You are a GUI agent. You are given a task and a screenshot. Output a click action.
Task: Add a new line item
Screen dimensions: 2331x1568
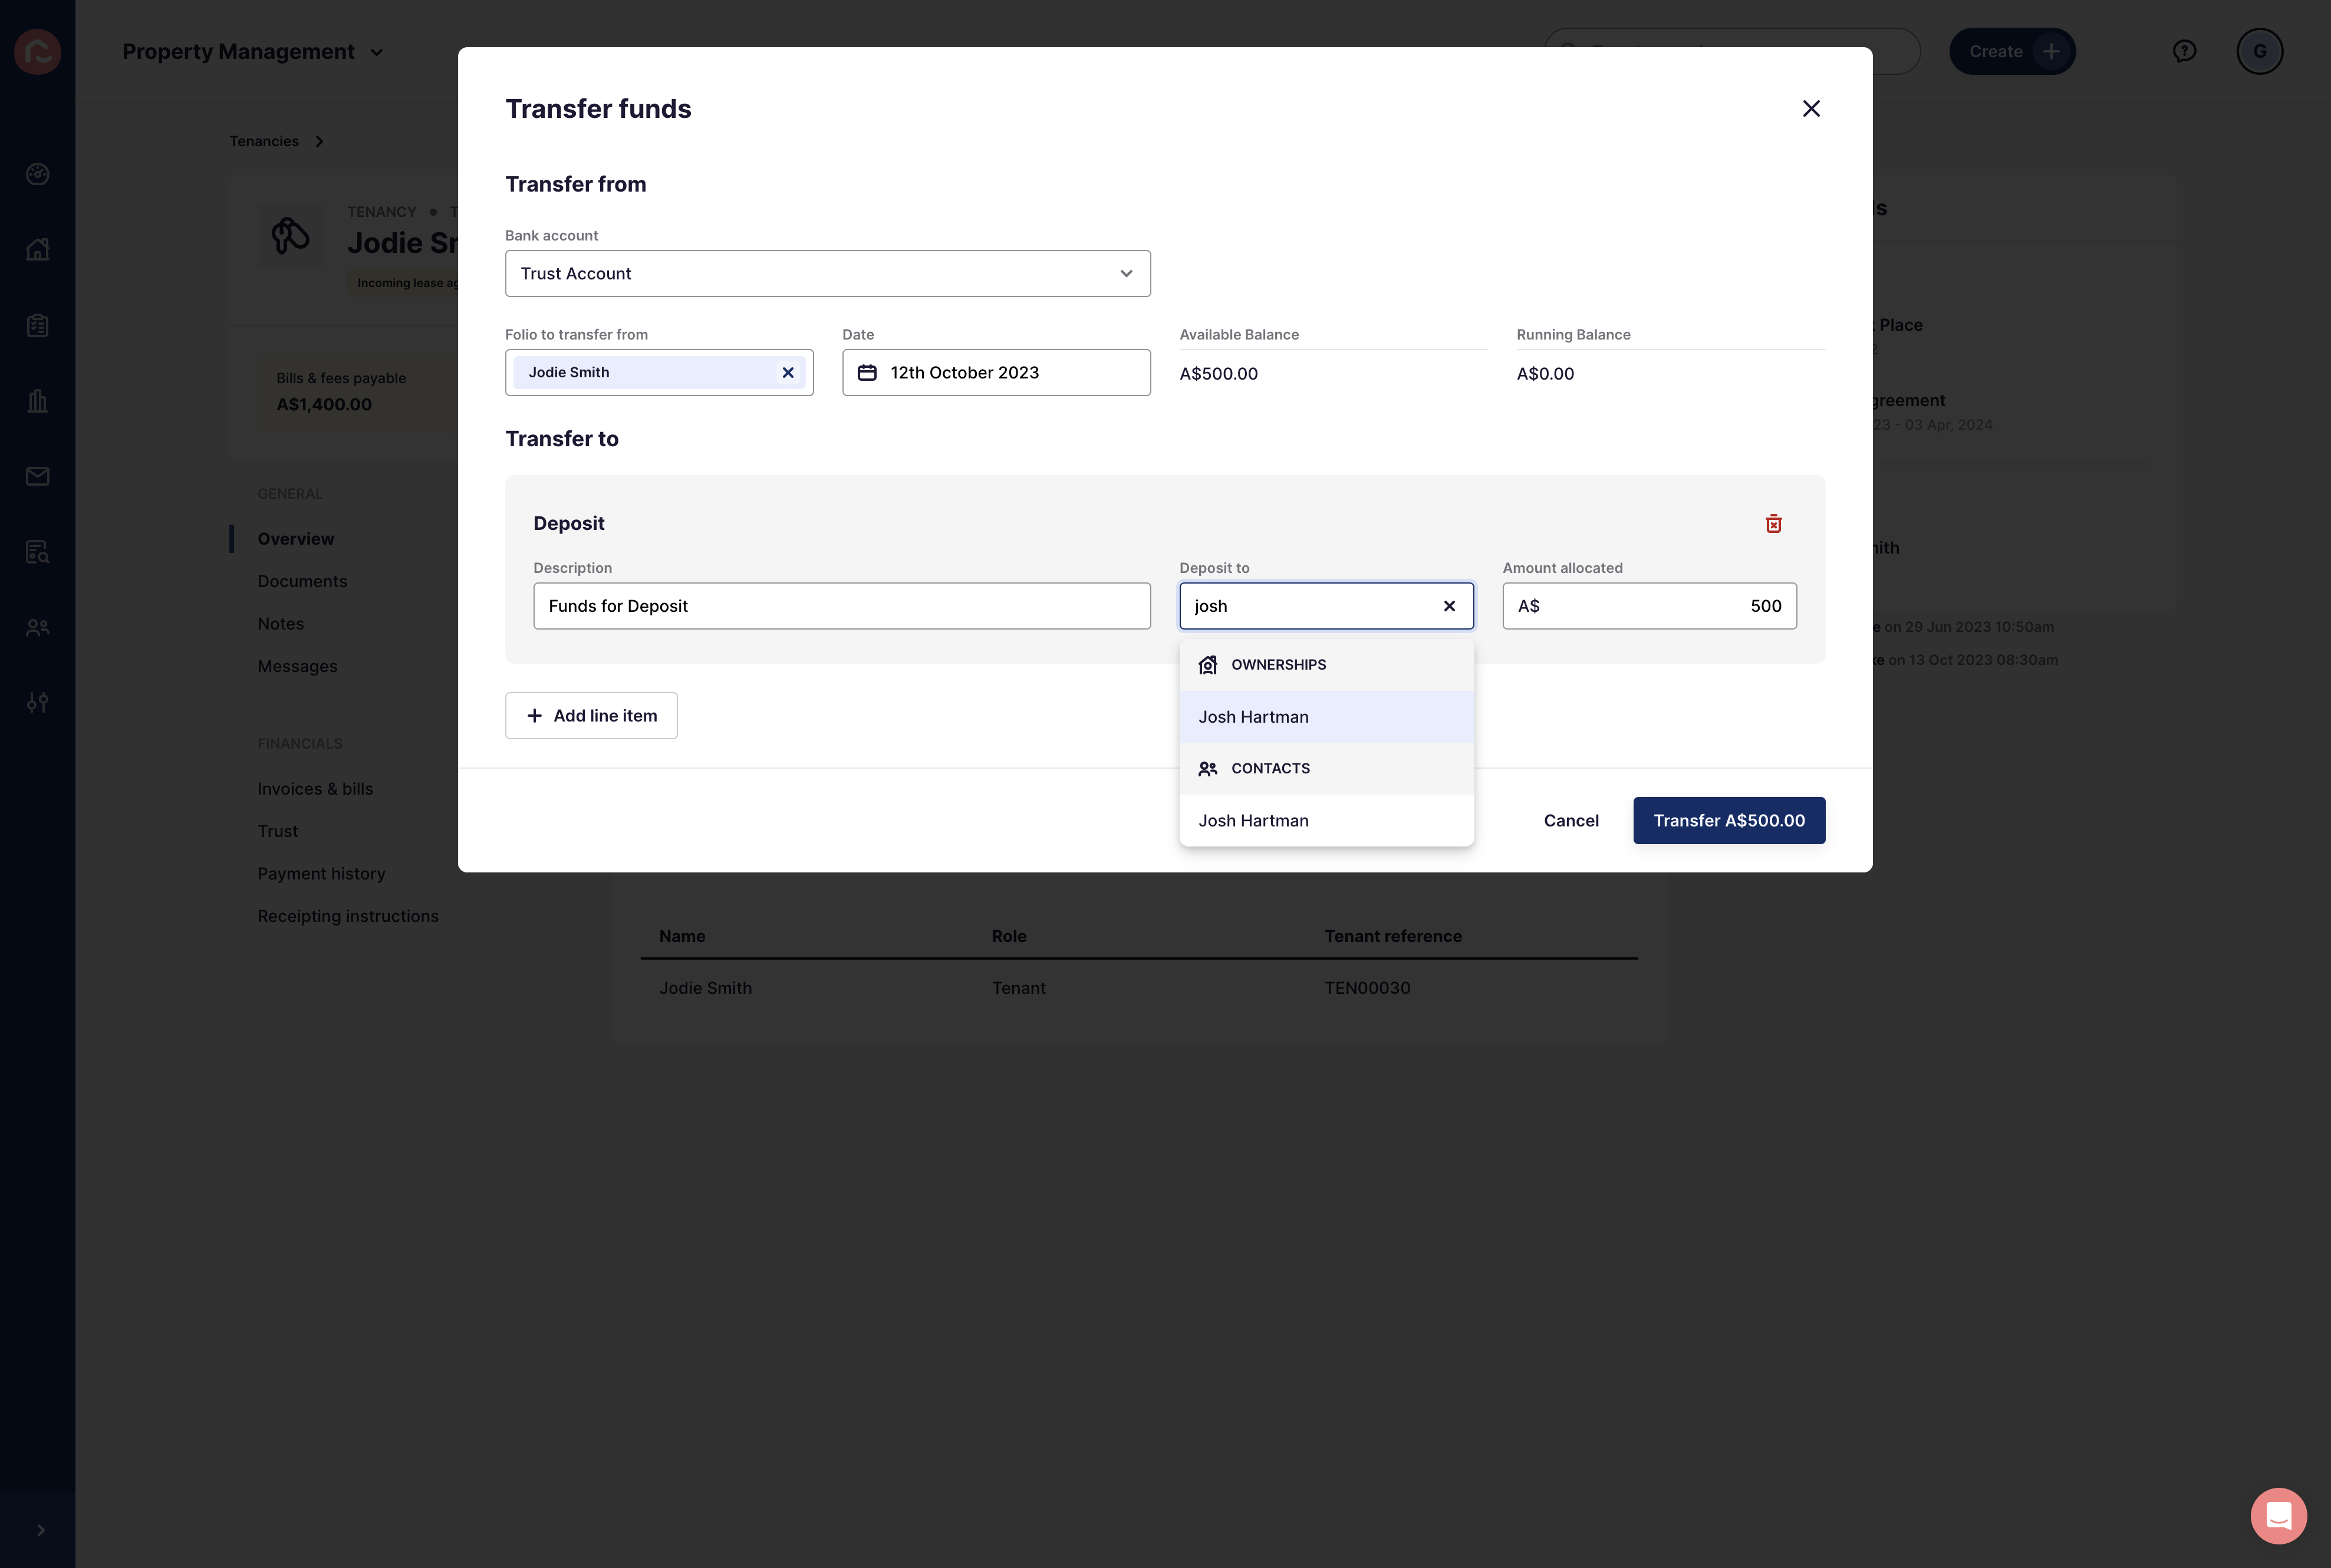point(591,715)
